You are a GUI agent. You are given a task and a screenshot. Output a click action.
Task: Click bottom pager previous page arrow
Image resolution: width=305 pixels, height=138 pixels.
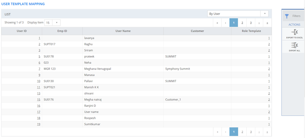(225, 132)
